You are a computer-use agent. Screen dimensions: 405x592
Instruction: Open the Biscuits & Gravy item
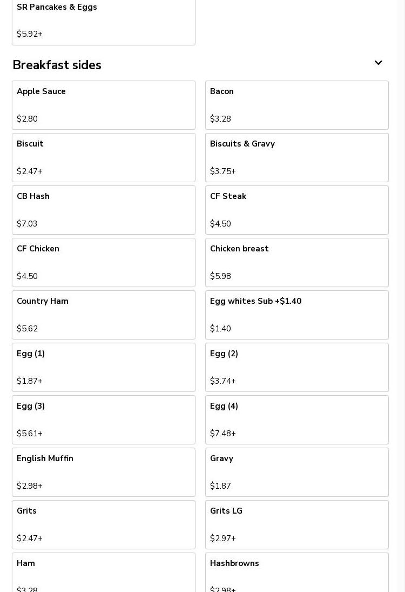coord(297,157)
